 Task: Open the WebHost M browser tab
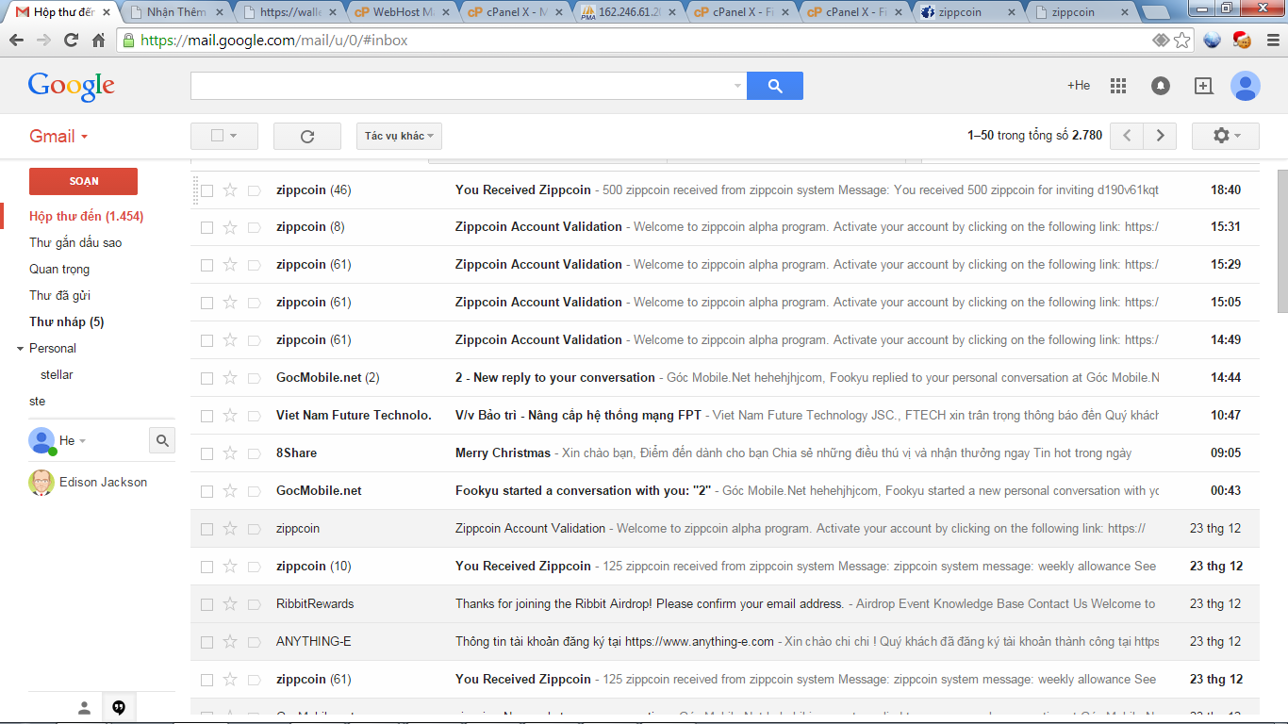[x=403, y=13]
